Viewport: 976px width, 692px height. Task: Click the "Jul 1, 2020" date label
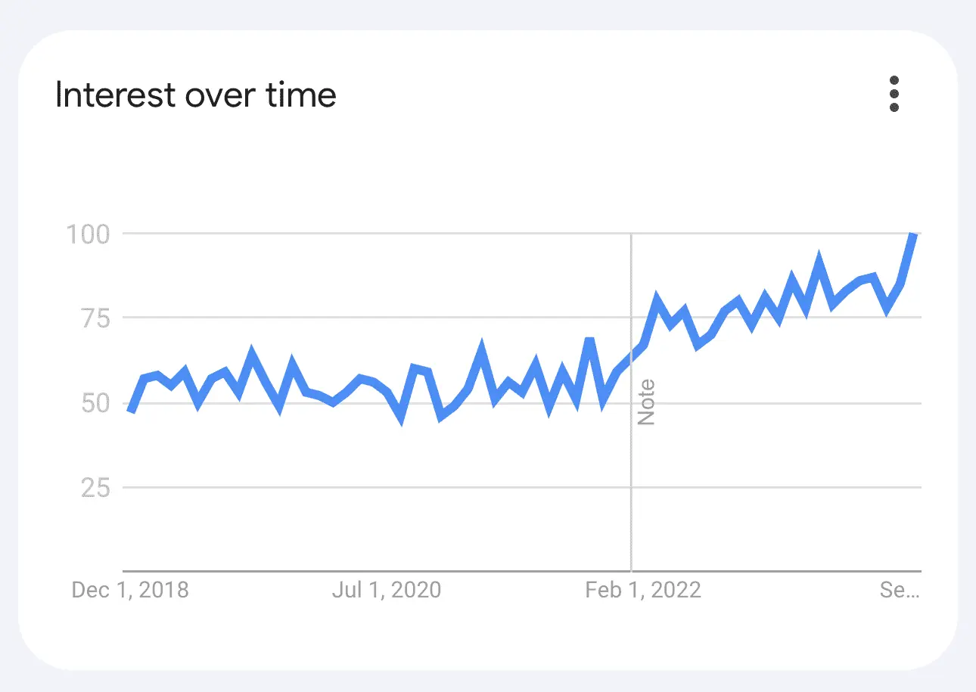(x=386, y=590)
